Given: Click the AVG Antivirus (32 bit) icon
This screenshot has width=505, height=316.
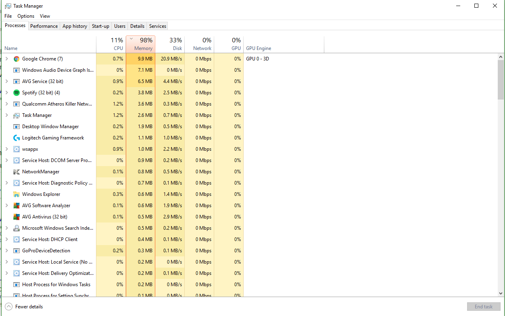Looking at the screenshot, I should 17,217.
